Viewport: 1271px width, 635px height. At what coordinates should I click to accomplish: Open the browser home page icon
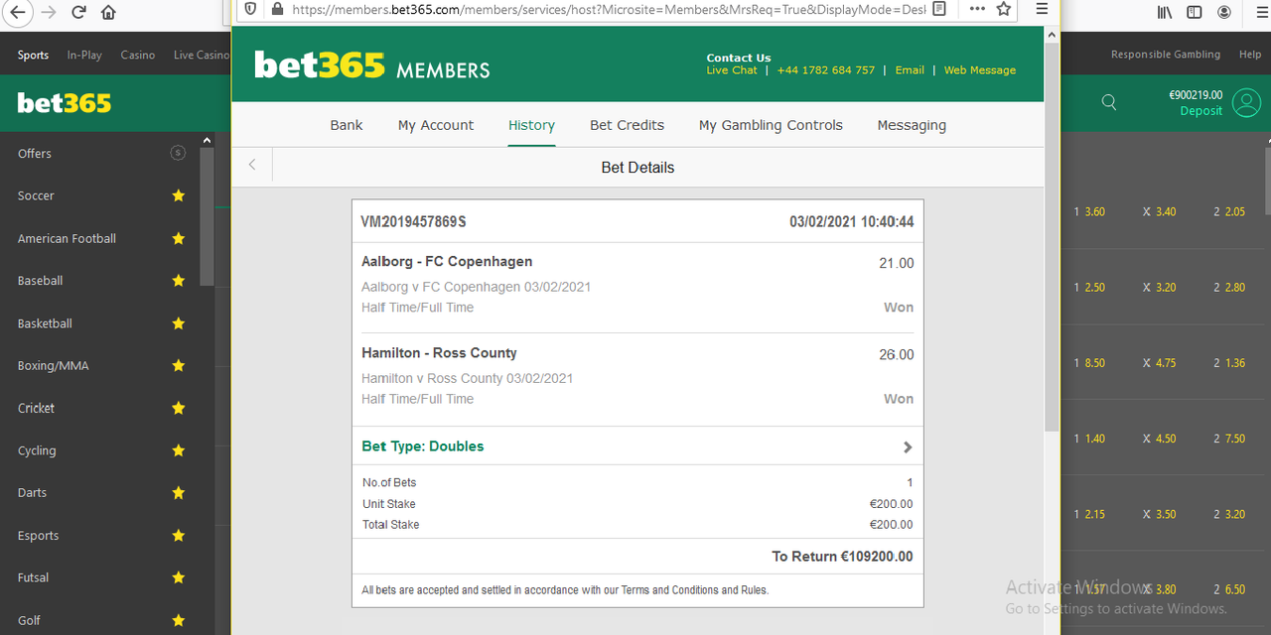click(108, 13)
